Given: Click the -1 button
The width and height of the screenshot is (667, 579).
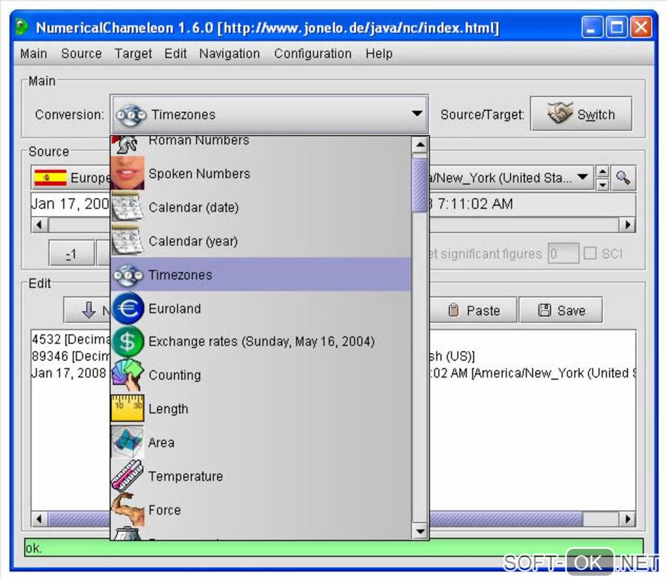Looking at the screenshot, I should tap(71, 253).
